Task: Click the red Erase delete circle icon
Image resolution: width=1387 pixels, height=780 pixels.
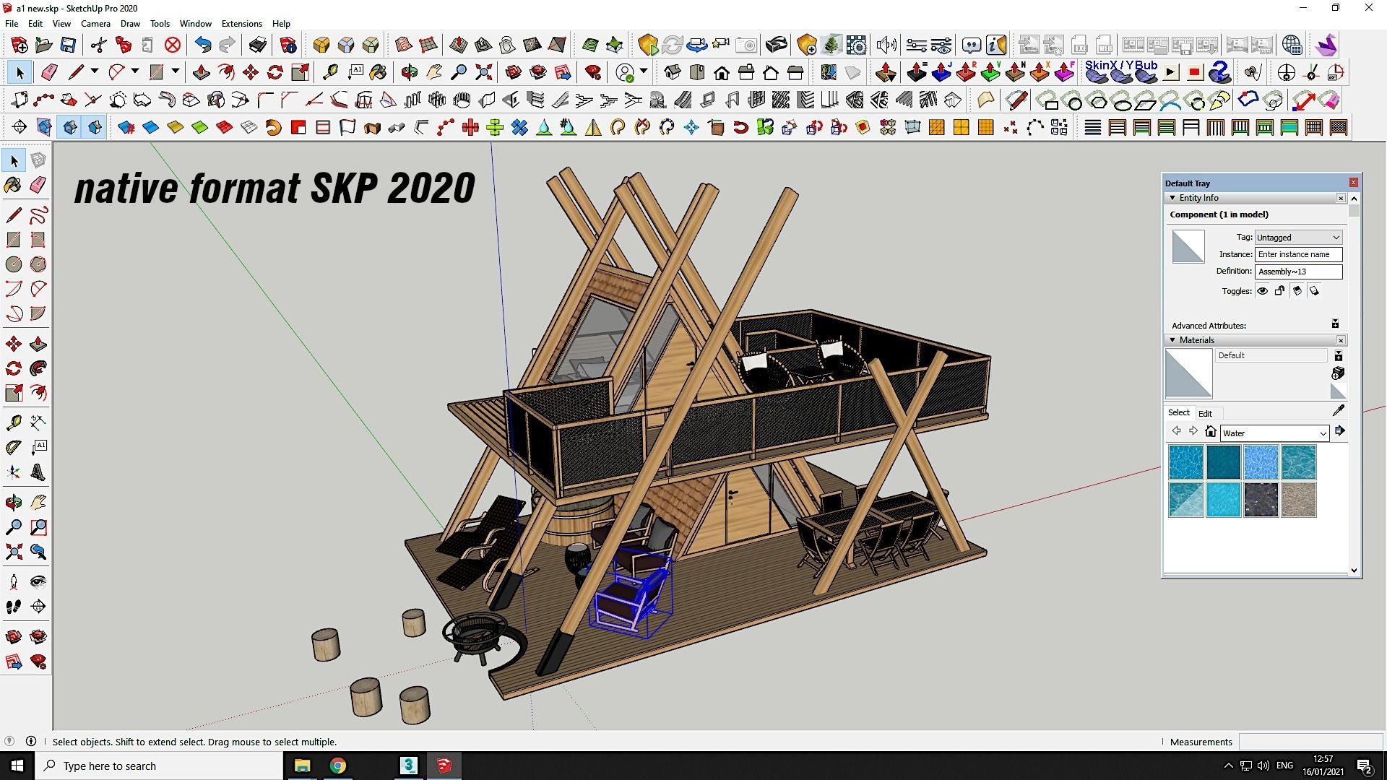Action: (x=172, y=45)
